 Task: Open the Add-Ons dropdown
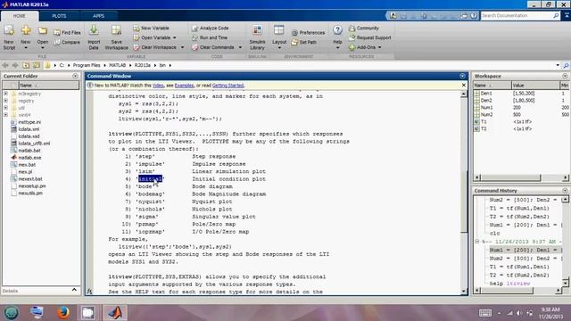[379, 47]
